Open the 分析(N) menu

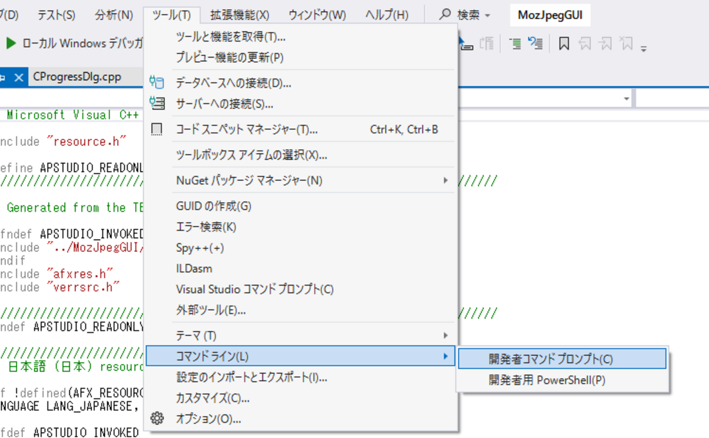pos(113,15)
